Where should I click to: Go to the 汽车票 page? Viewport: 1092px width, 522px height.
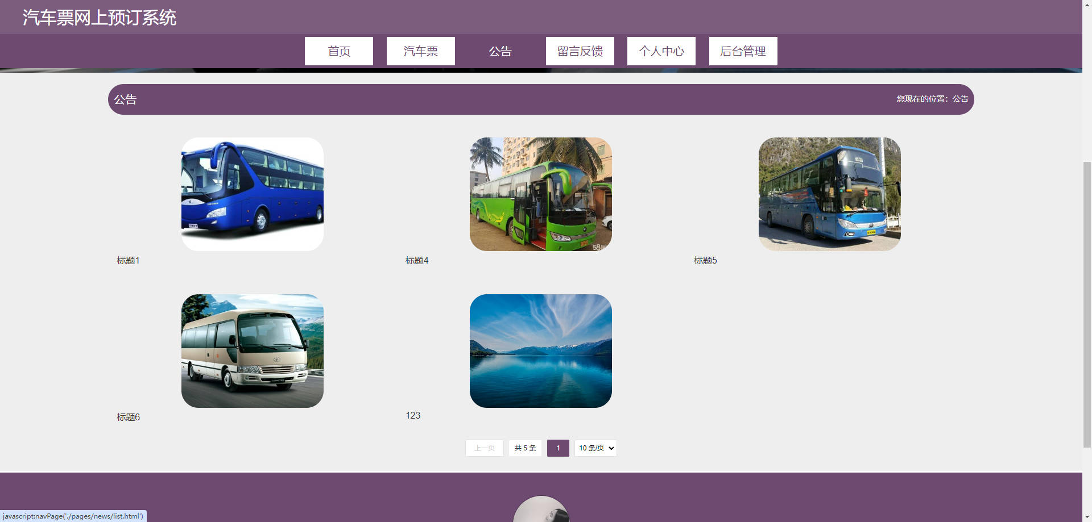click(421, 51)
